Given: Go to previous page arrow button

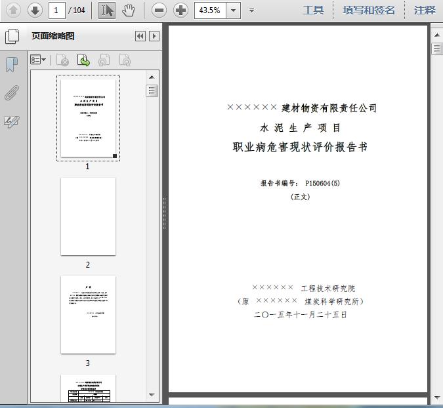Looking at the screenshot, I should (x=13, y=10).
